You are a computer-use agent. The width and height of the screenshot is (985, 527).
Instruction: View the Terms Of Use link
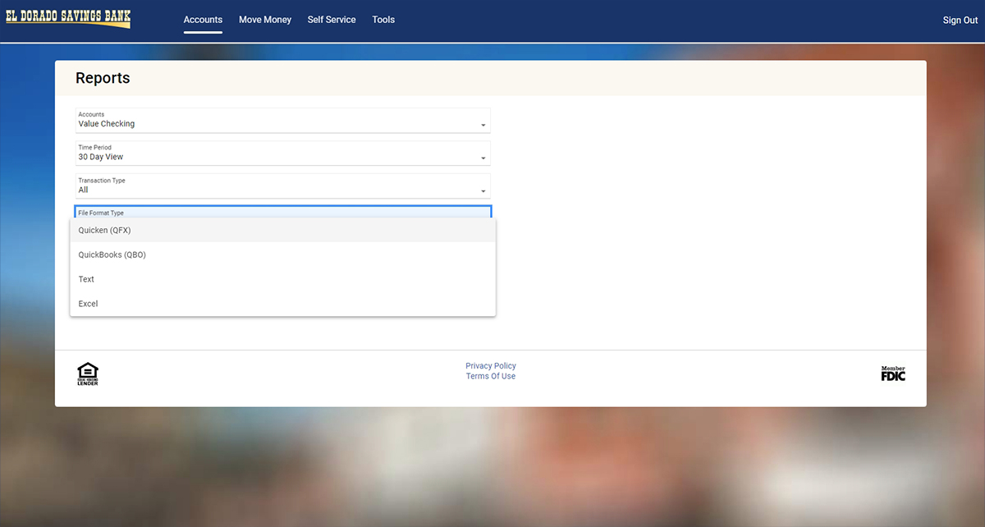click(x=491, y=377)
